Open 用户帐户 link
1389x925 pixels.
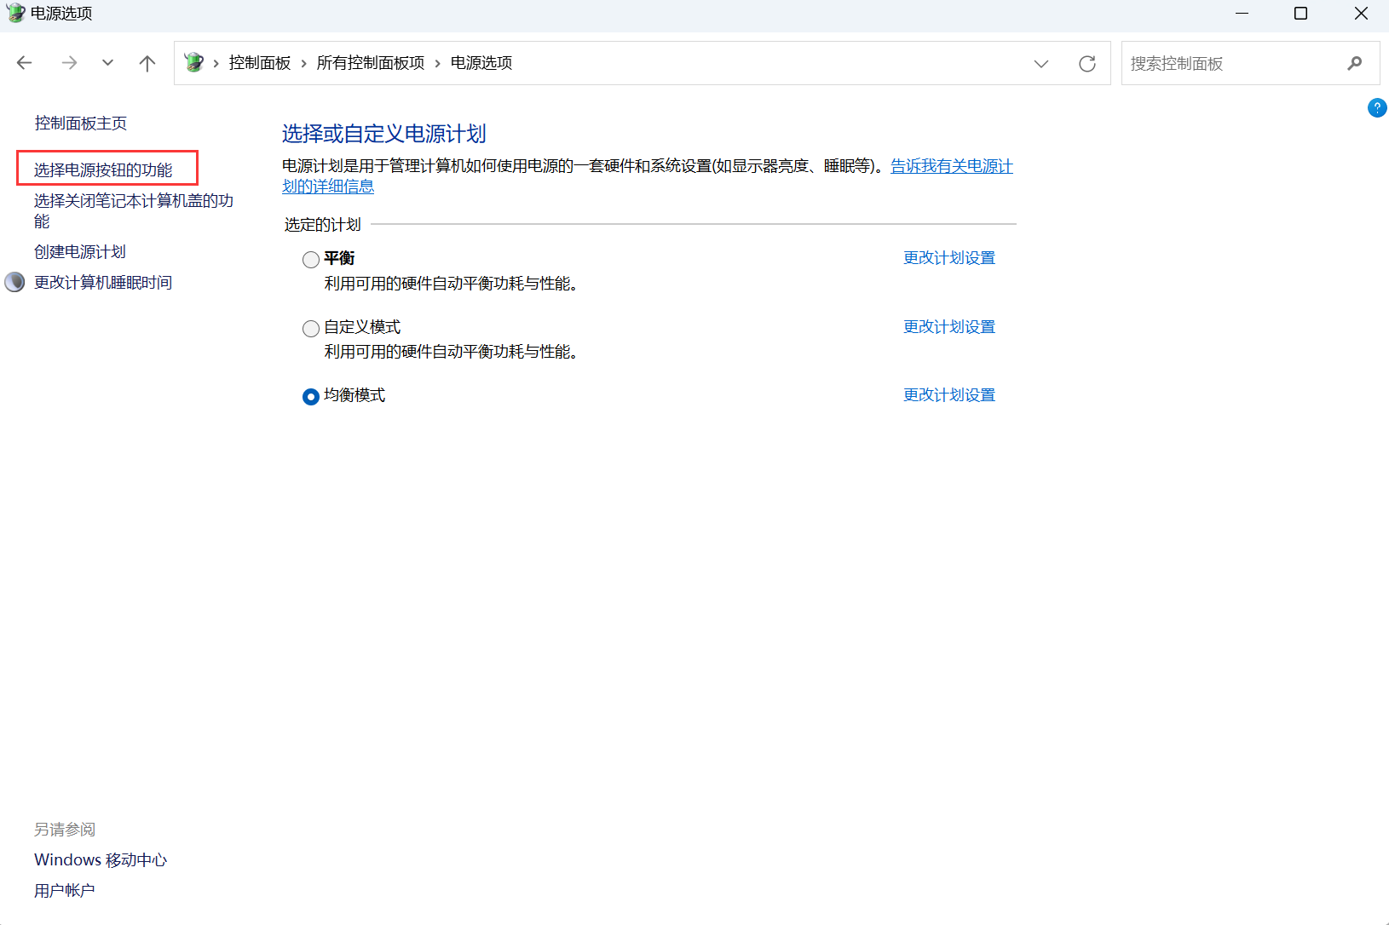(x=65, y=891)
